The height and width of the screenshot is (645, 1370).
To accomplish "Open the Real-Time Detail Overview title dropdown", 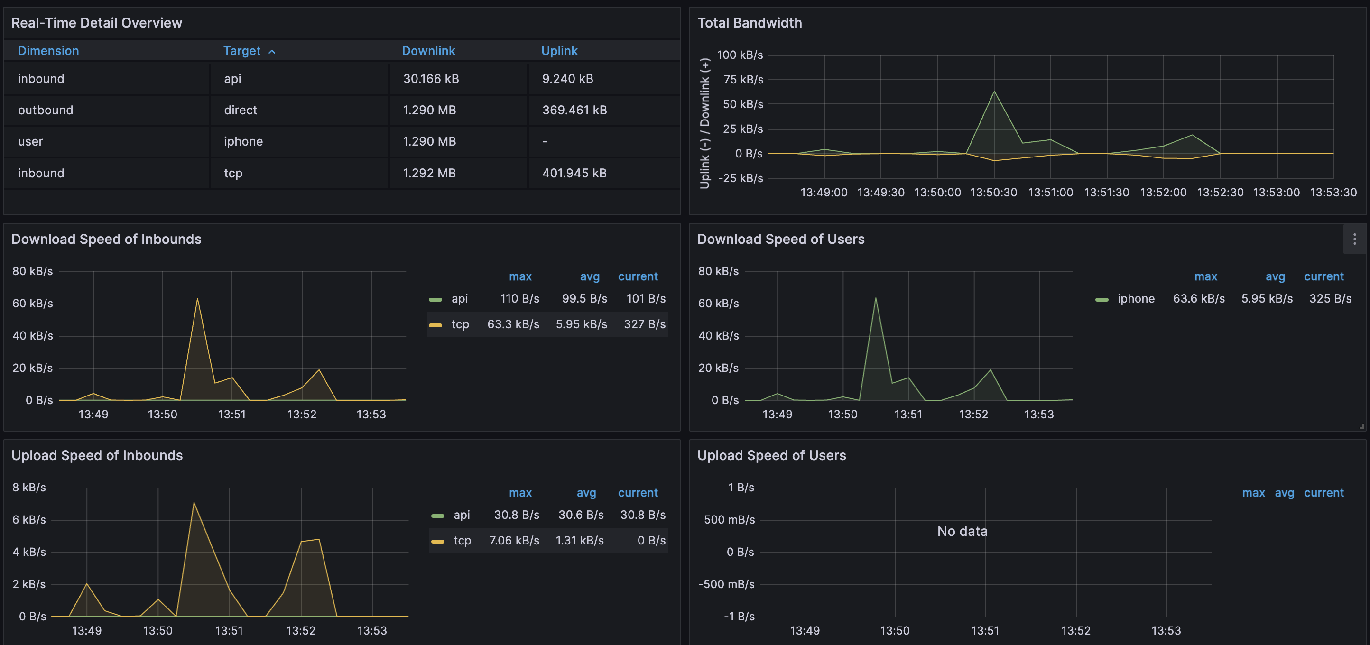I will click(x=97, y=22).
